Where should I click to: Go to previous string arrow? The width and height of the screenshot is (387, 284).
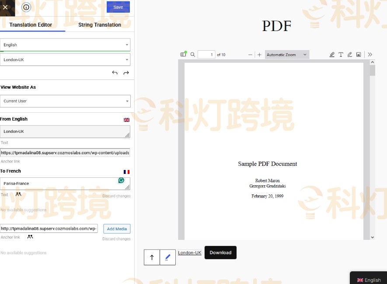(115, 73)
